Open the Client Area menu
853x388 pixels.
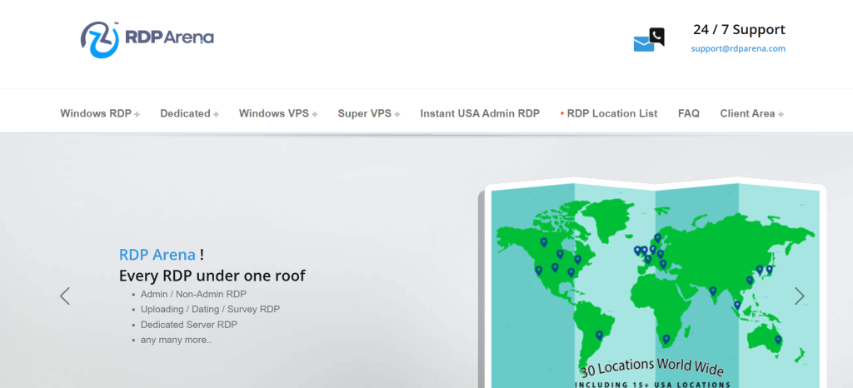click(747, 113)
